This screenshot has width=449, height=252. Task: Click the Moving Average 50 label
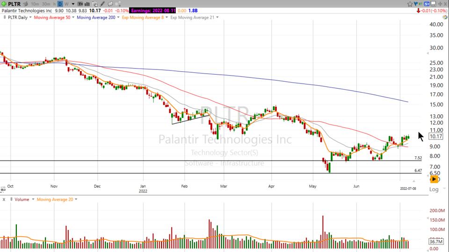[52, 17]
